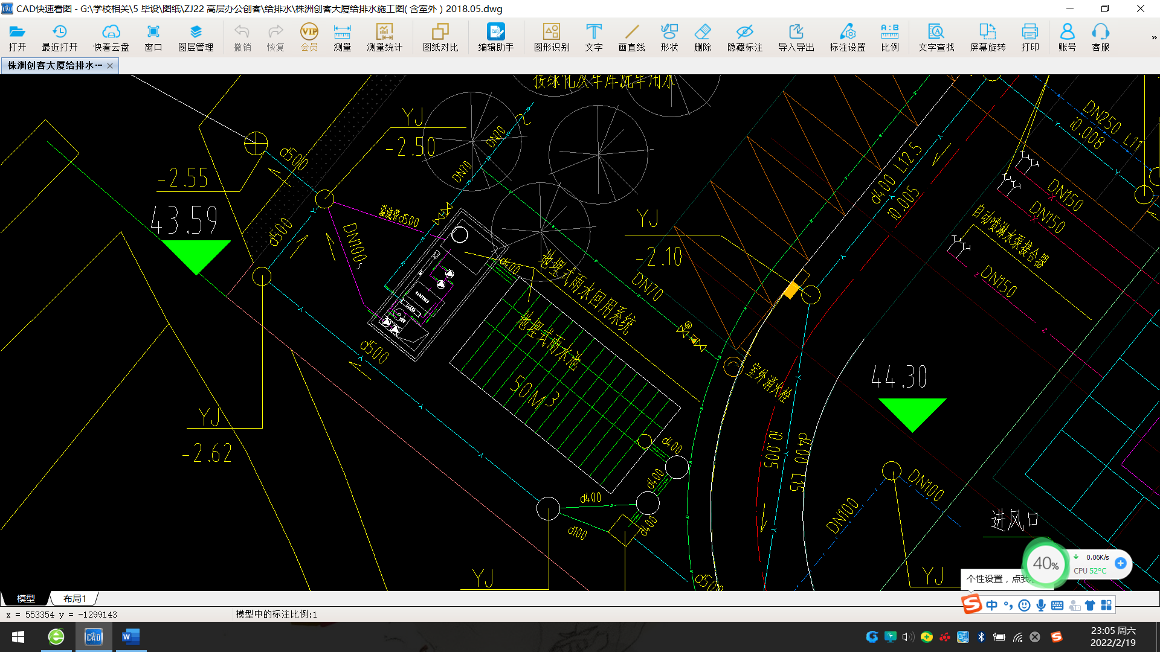Open 快看云盘 cloud drive

click(111, 37)
